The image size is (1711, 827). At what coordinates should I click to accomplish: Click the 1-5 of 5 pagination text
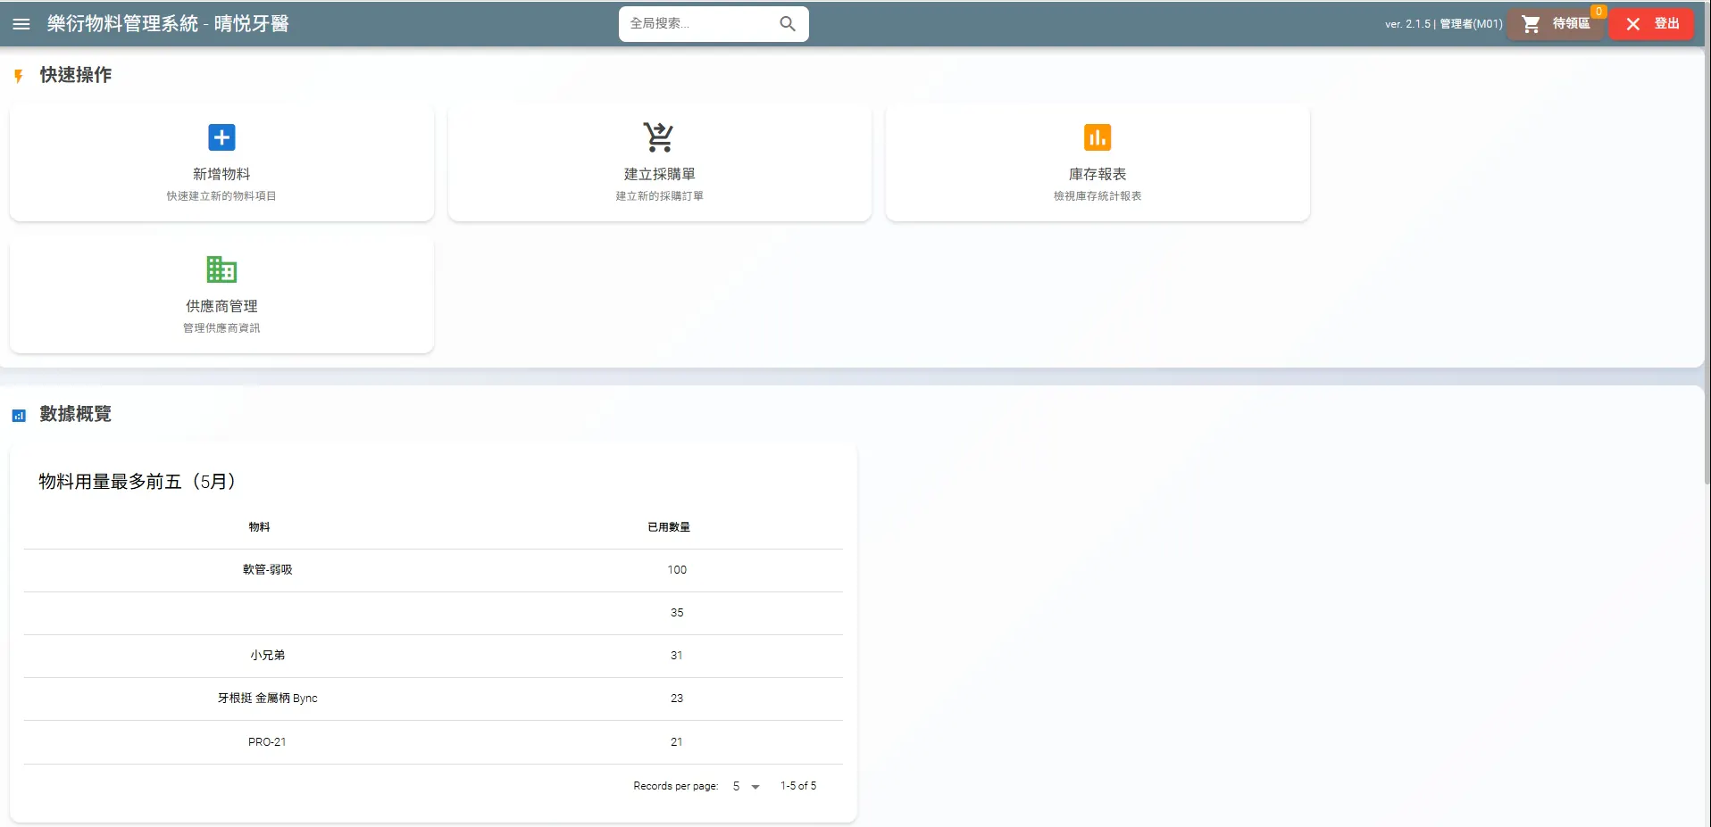pos(798,786)
